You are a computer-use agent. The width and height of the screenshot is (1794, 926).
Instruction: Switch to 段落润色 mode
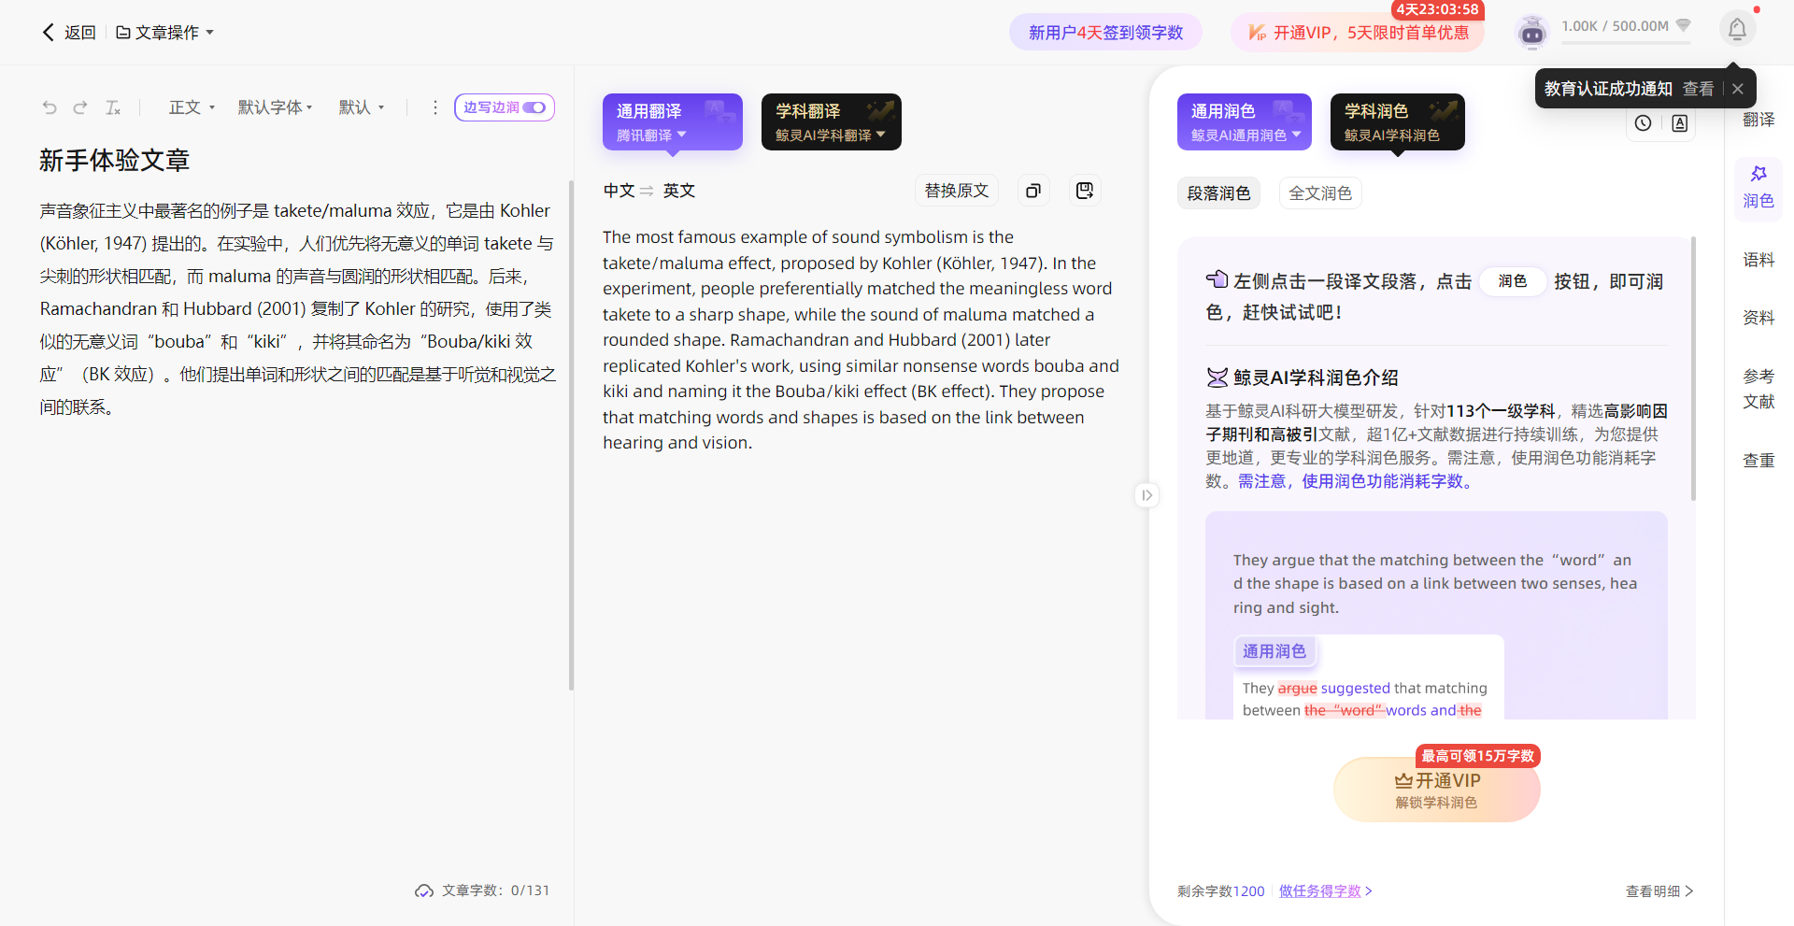click(1218, 193)
